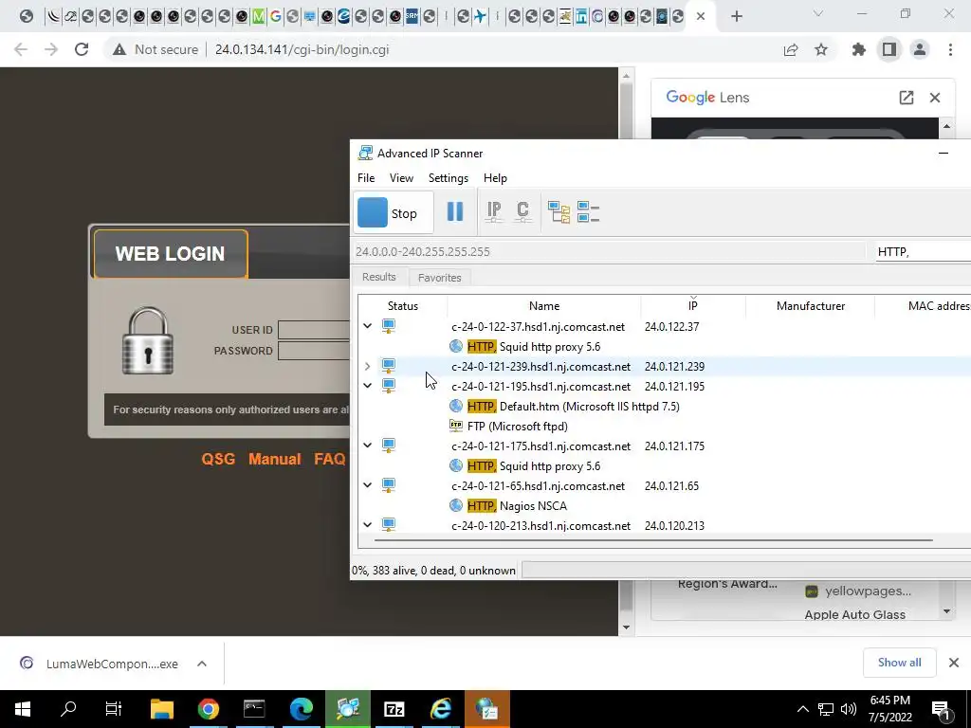Click computer icon for c-24-0-121-175 host

coord(388,446)
